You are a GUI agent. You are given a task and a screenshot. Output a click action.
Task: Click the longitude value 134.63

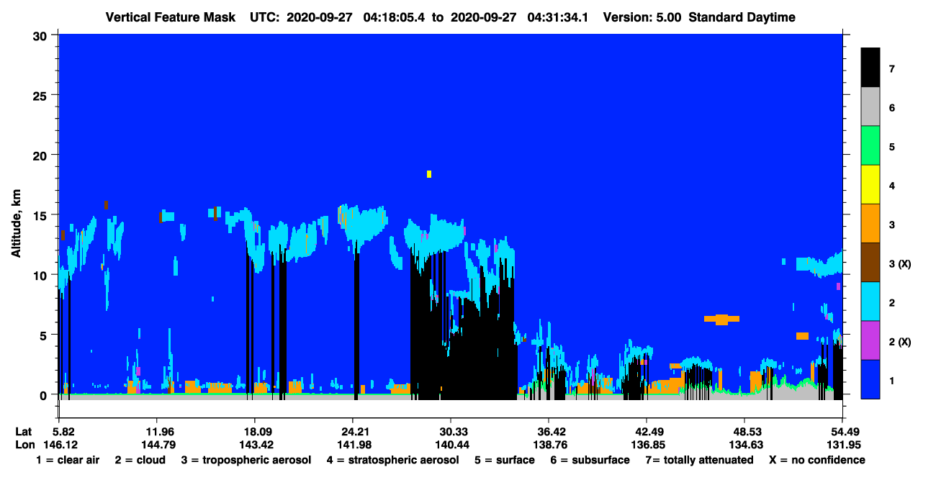[x=744, y=445]
